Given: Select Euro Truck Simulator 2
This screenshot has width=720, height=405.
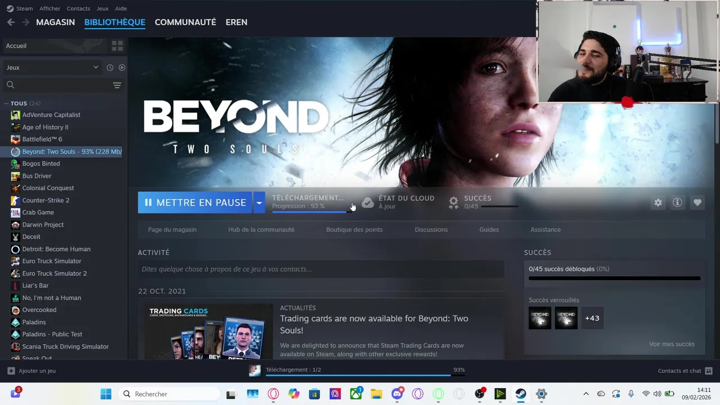Looking at the screenshot, I should pos(55,273).
